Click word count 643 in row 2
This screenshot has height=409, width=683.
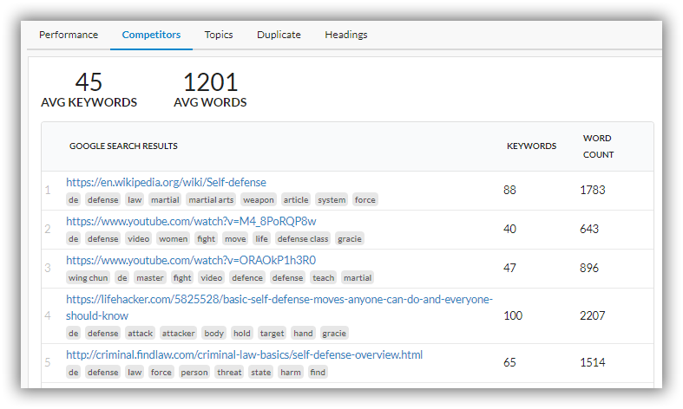[x=589, y=229]
